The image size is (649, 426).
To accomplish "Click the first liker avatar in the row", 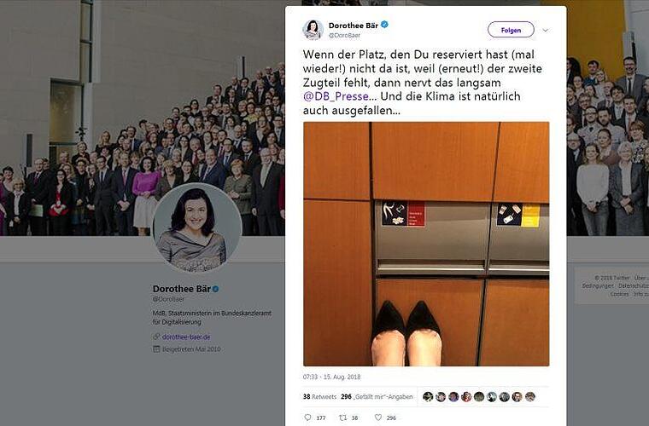I will pyautogui.click(x=428, y=397).
